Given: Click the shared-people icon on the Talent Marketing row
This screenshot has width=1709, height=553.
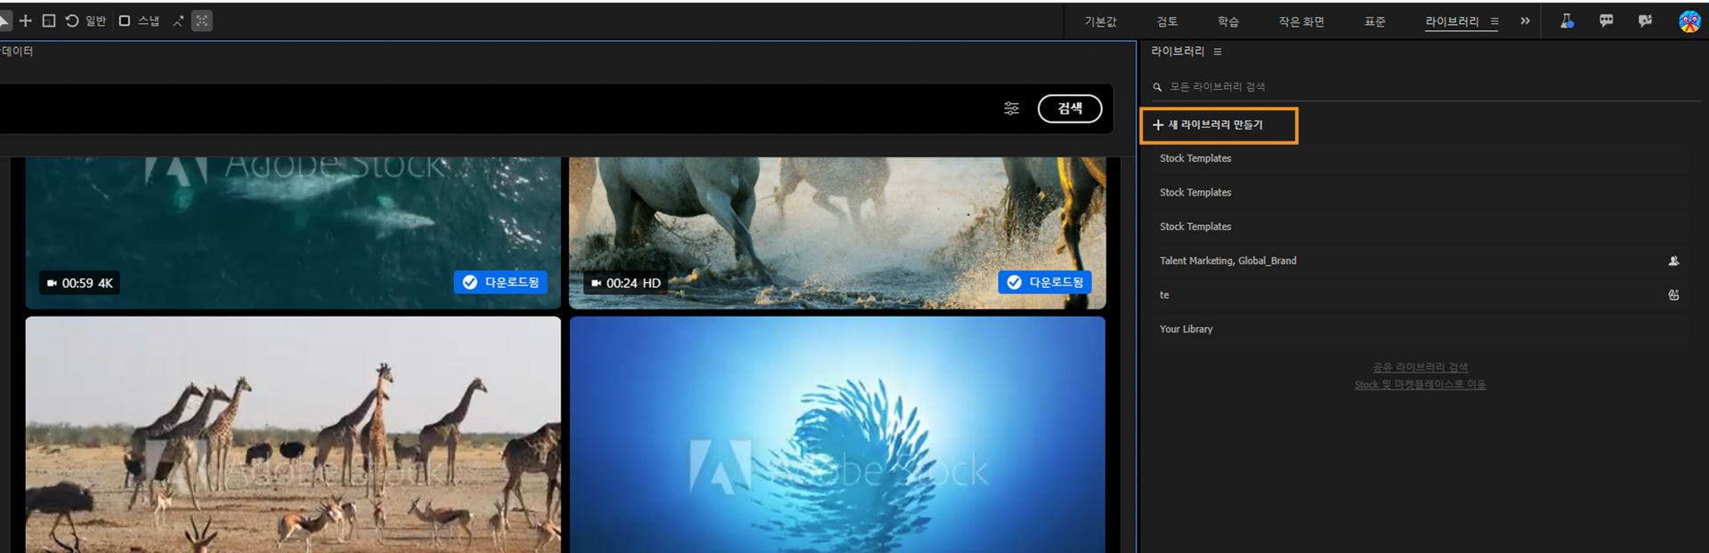Looking at the screenshot, I should tap(1673, 260).
